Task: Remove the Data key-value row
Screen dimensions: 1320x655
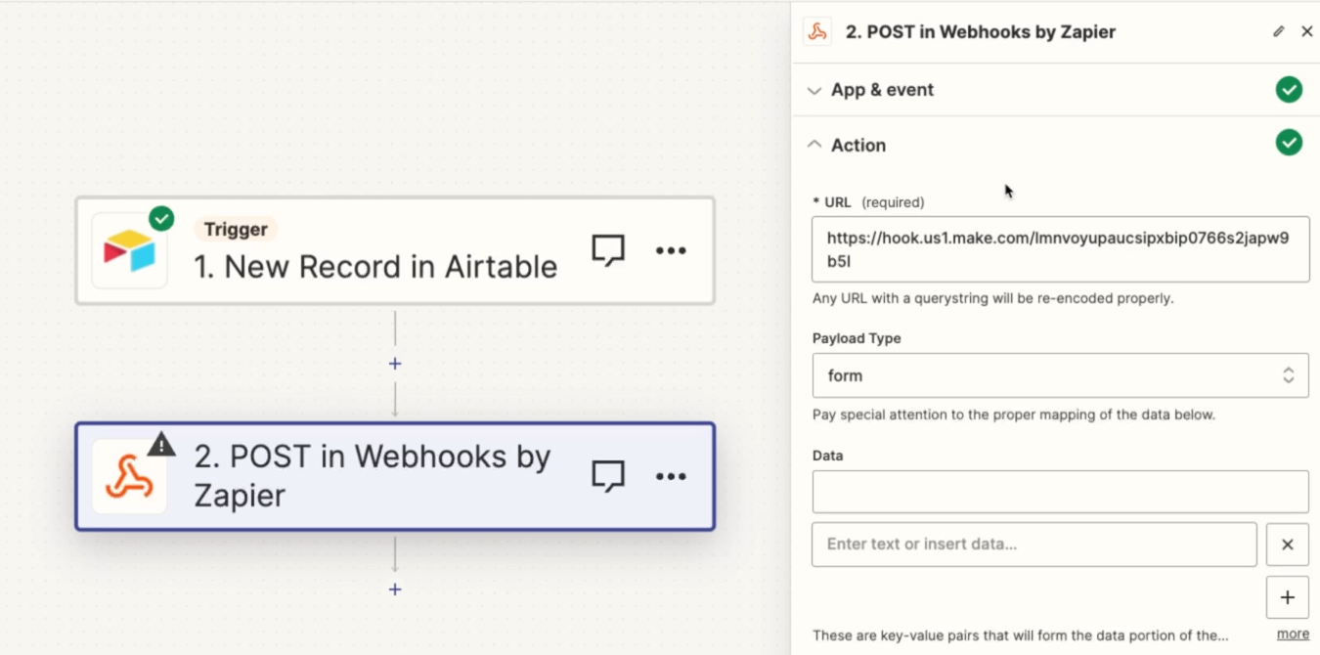Action: pyautogui.click(x=1288, y=545)
